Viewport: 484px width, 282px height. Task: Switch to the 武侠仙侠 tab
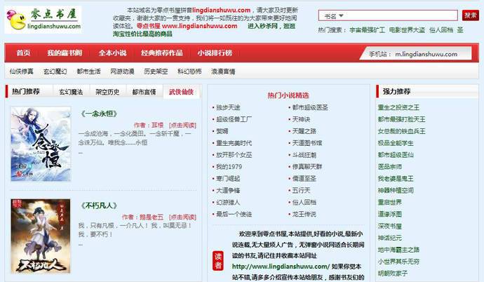pos(180,92)
